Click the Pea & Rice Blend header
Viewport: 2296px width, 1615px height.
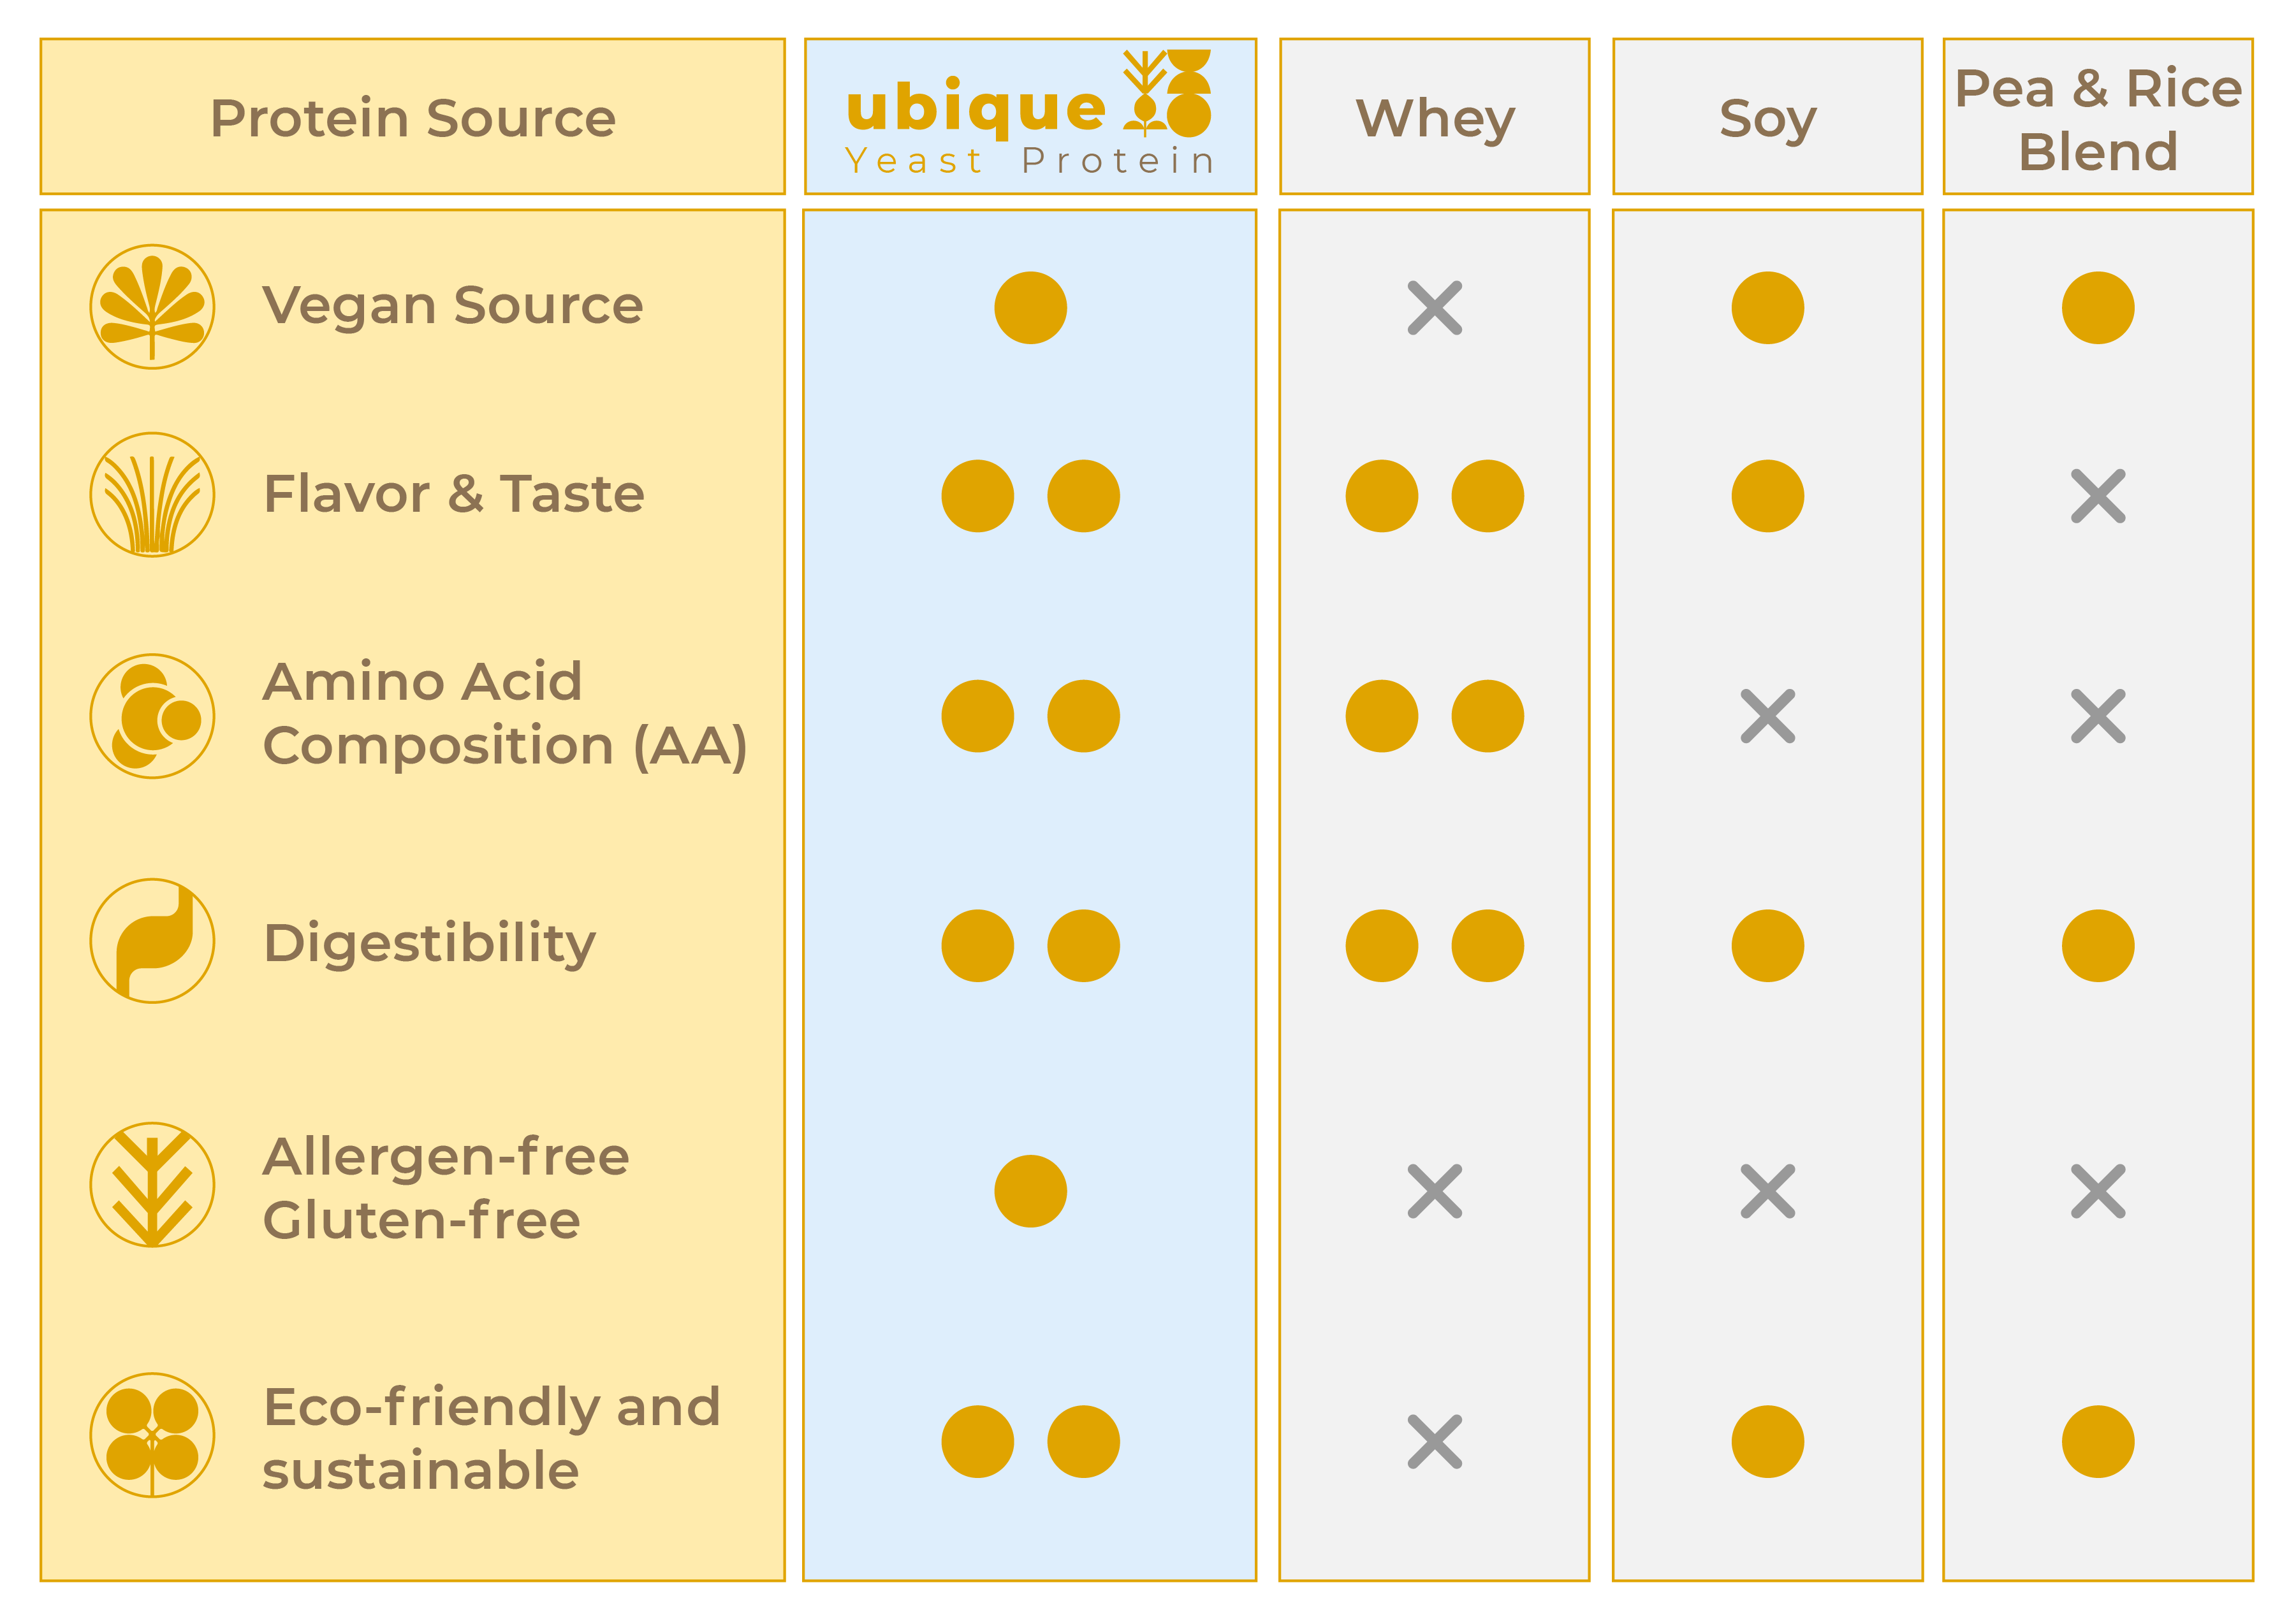pos(2097,118)
